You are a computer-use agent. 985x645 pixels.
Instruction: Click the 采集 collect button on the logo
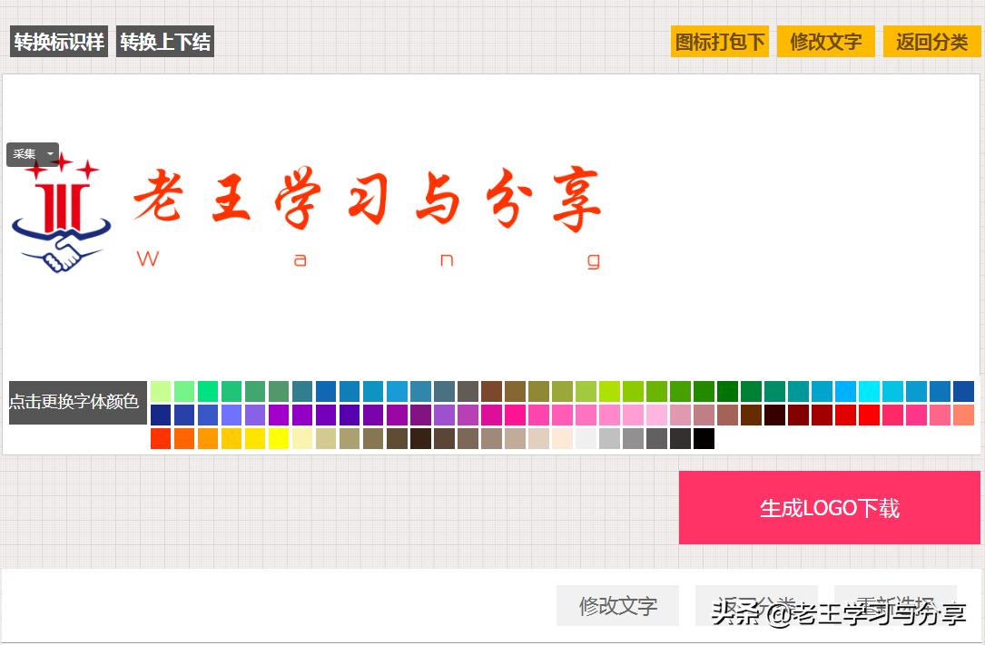click(25, 154)
